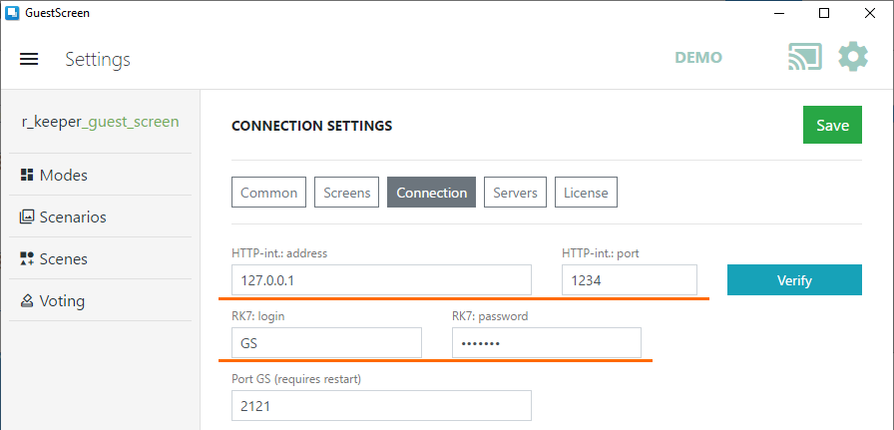Open the hamburger navigation menu
Viewport: 894px width, 430px height.
coord(29,59)
